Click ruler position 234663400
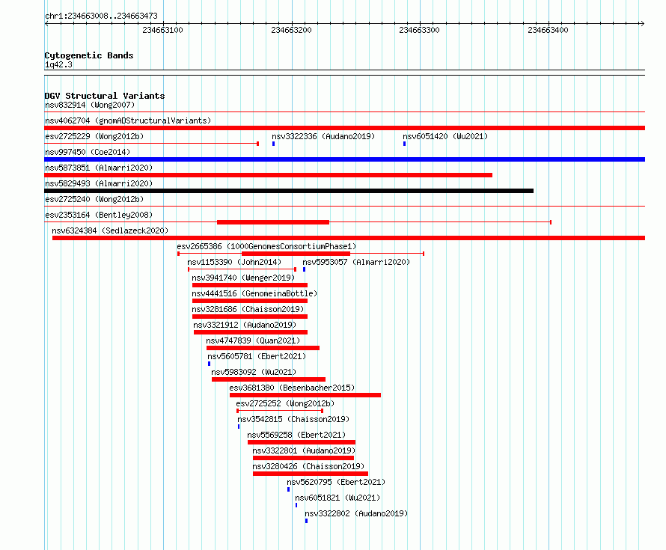 [x=548, y=30]
